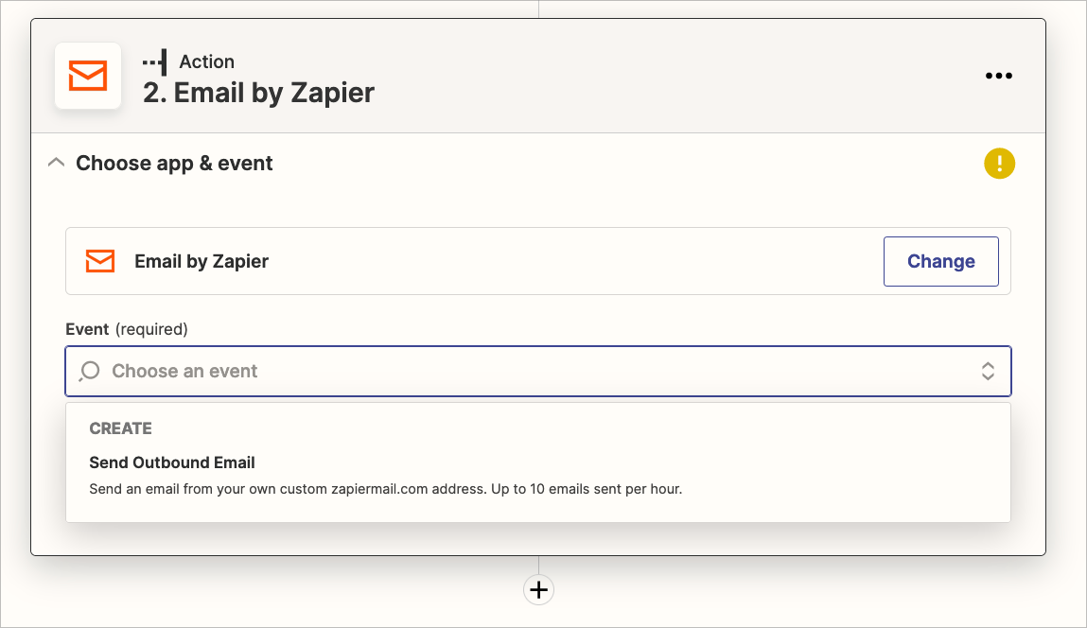Add a new step using the plus icon below

click(538, 590)
